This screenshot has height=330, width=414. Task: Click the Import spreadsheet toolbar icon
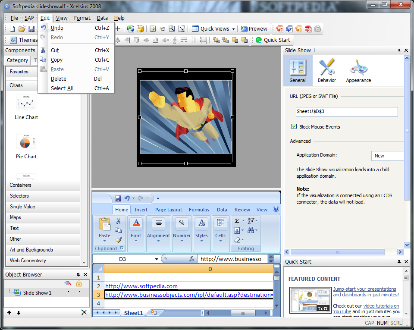pyautogui.click(x=130, y=29)
